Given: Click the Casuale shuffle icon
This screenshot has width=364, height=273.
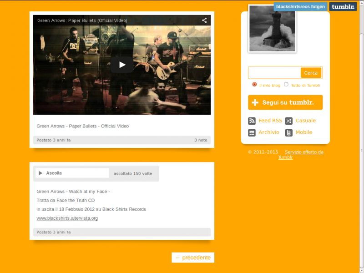Looking at the screenshot, I should pos(288,121).
